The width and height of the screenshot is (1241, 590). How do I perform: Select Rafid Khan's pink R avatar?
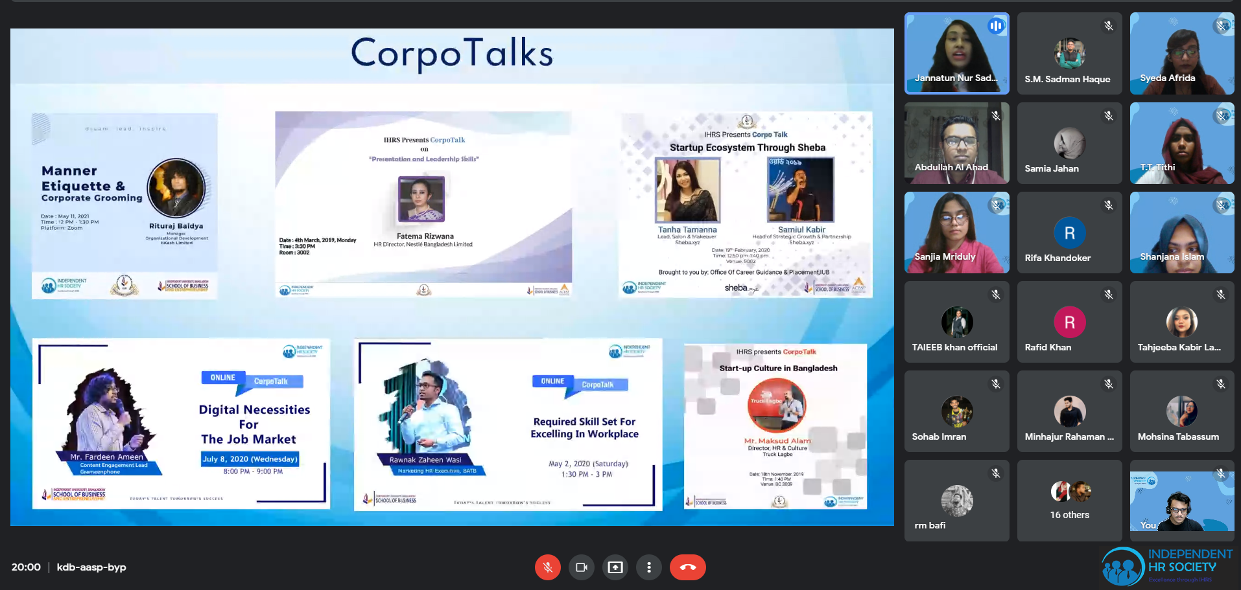(x=1070, y=322)
